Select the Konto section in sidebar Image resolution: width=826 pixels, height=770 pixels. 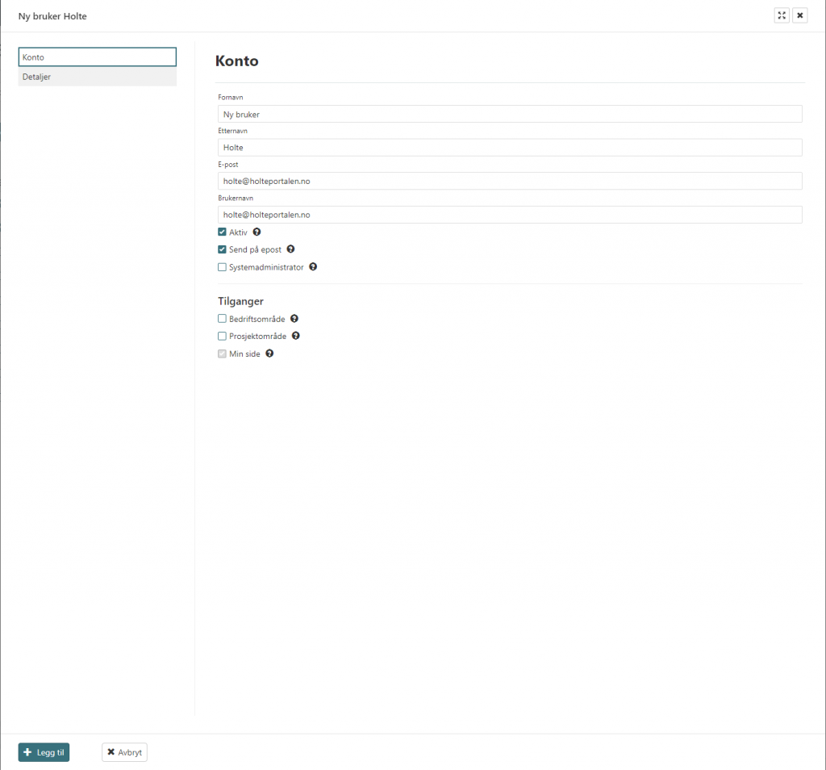(x=97, y=57)
